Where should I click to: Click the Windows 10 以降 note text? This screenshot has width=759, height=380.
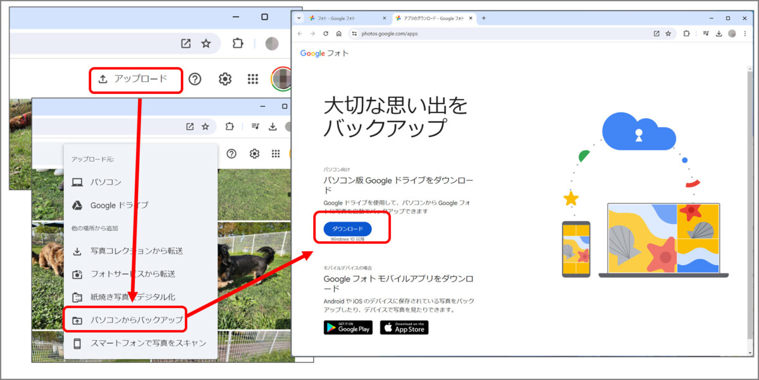347,239
